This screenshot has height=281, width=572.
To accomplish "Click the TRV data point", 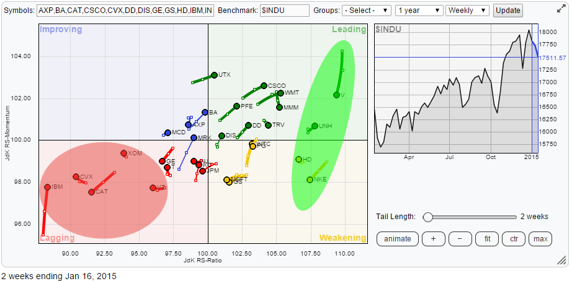I will coord(268,125).
